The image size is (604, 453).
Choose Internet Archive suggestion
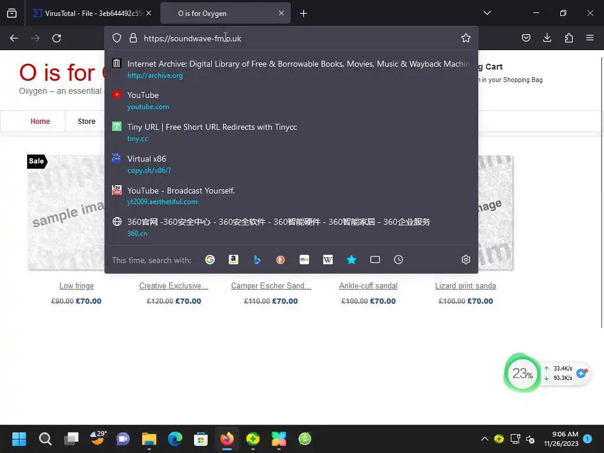(x=291, y=69)
